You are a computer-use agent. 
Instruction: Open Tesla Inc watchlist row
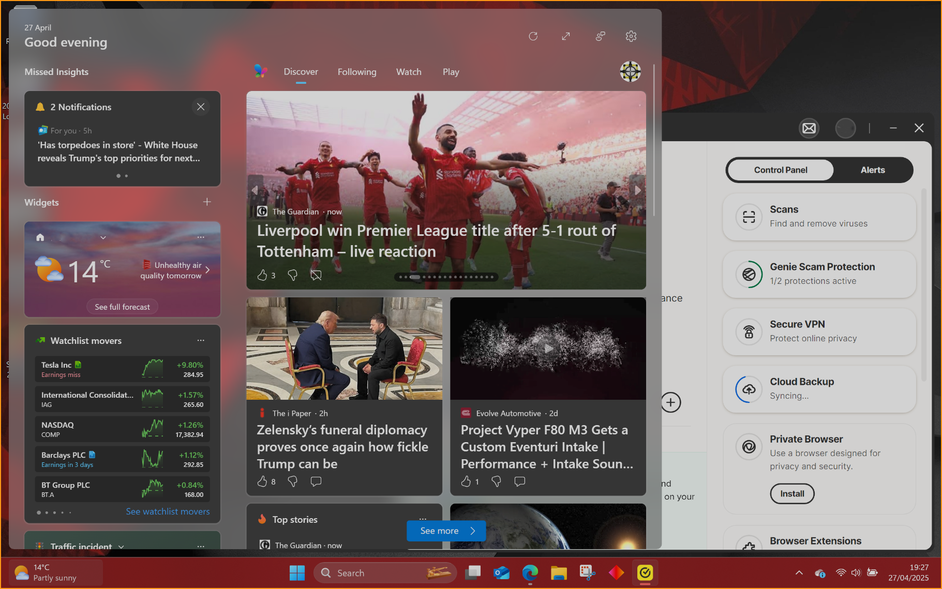tap(122, 369)
